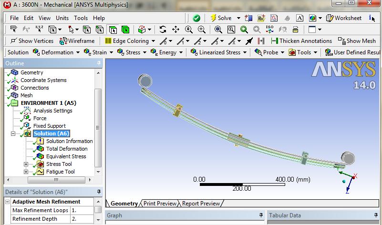This screenshot has width=382, height=225.
Task: Click the green Previous View icon
Action: coord(244,30)
